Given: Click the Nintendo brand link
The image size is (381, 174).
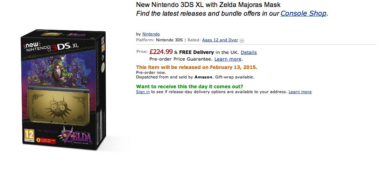Looking at the screenshot, I should (151, 34).
